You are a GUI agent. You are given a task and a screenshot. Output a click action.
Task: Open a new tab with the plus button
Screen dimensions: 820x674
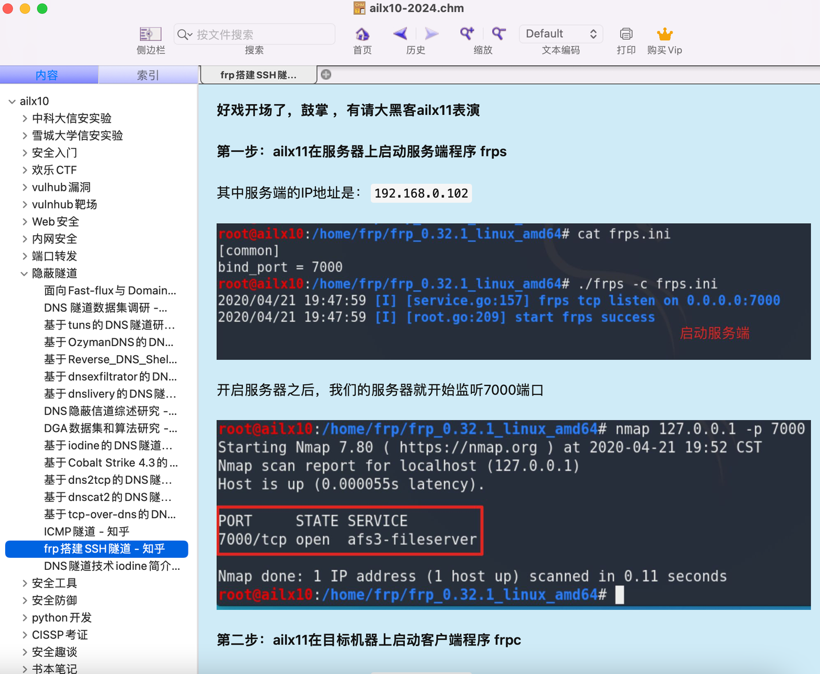click(x=325, y=74)
